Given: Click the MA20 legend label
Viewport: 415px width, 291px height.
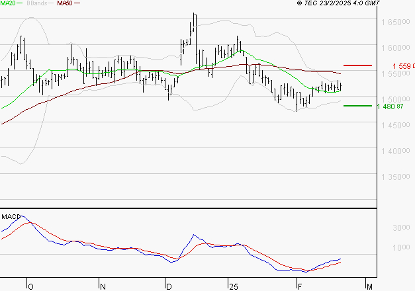Looking at the screenshot, I should [x=8, y=3].
